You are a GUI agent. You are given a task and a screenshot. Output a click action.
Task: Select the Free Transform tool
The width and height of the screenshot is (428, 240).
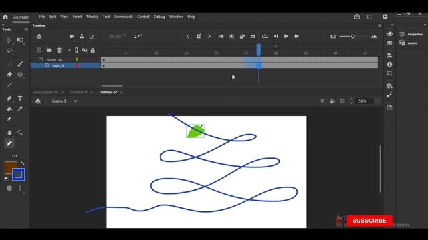click(x=20, y=40)
